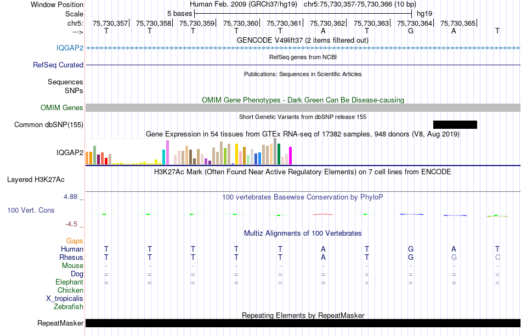Click the OMIM Gene Phenotypes green title

pyautogui.click(x=303, y=100)
